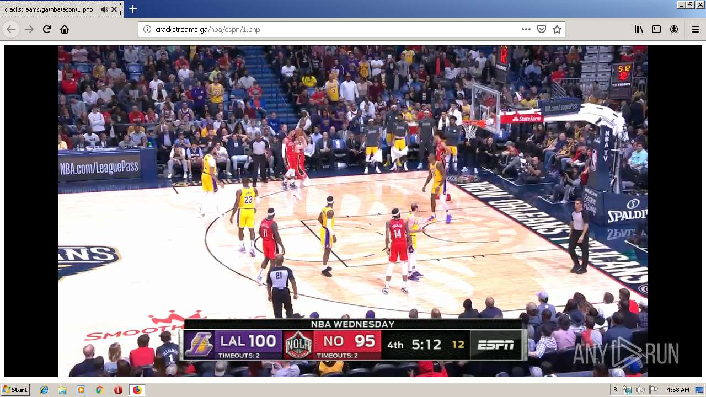Launch Internet Explorer from the taskbar

44,390
